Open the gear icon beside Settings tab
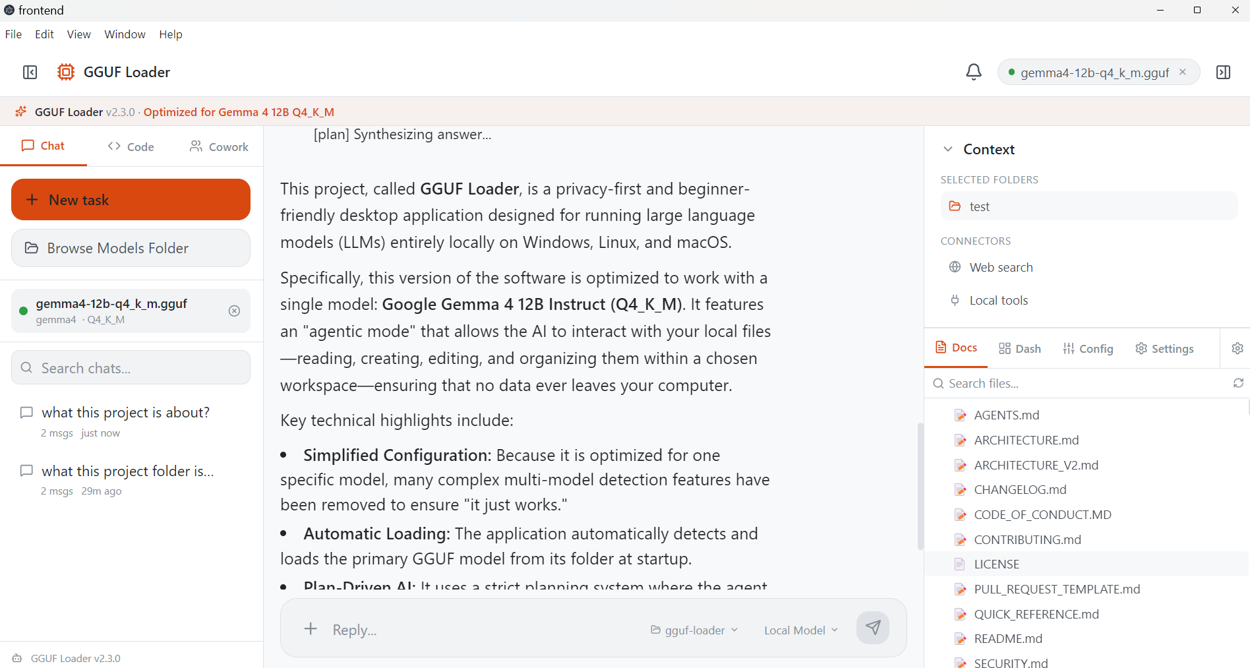The height and width of the screenshot is (668, 1250). click(x=1237, y=348)
